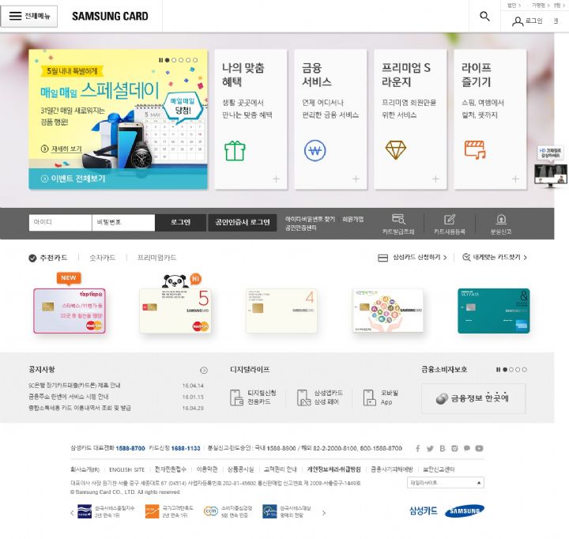This screenshot has width=569, height=539.
Task: Click 공인인증서 로그인 button
Action: point(242,222)
